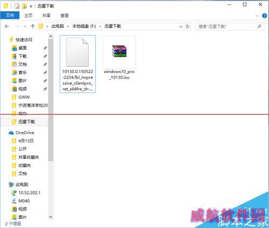Click the search magnifier icon
The image size is (269, 228).
pos(259,26)
